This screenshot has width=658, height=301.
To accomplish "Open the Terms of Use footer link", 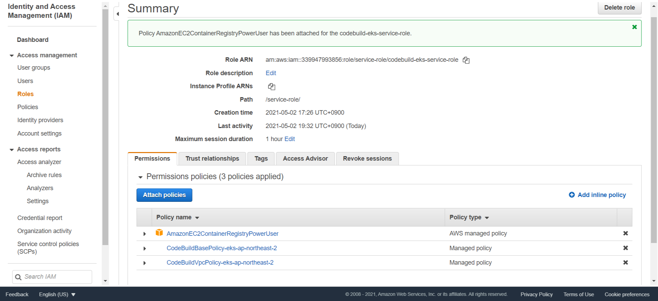I will click(578, 294).
